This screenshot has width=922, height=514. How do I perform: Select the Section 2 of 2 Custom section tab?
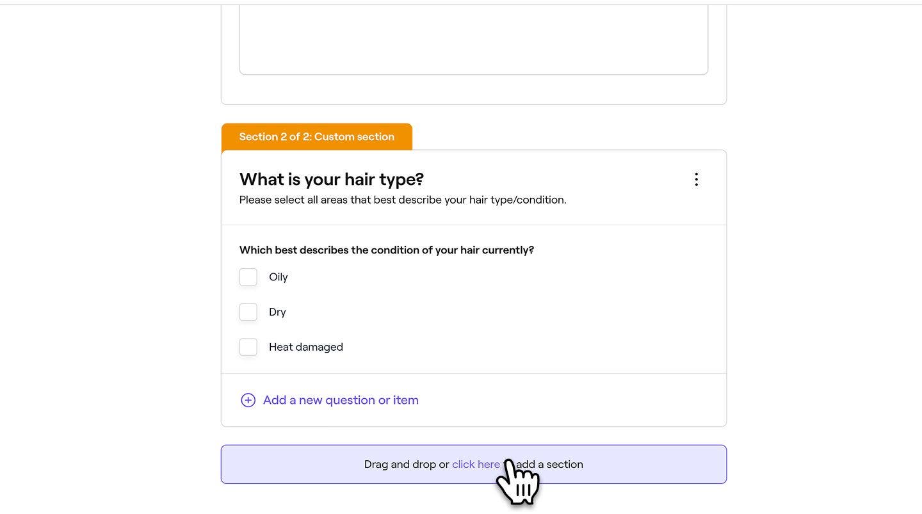(x=317, y=136)
